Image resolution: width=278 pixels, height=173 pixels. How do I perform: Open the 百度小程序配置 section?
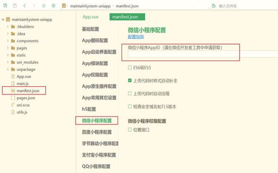point(97,132)
